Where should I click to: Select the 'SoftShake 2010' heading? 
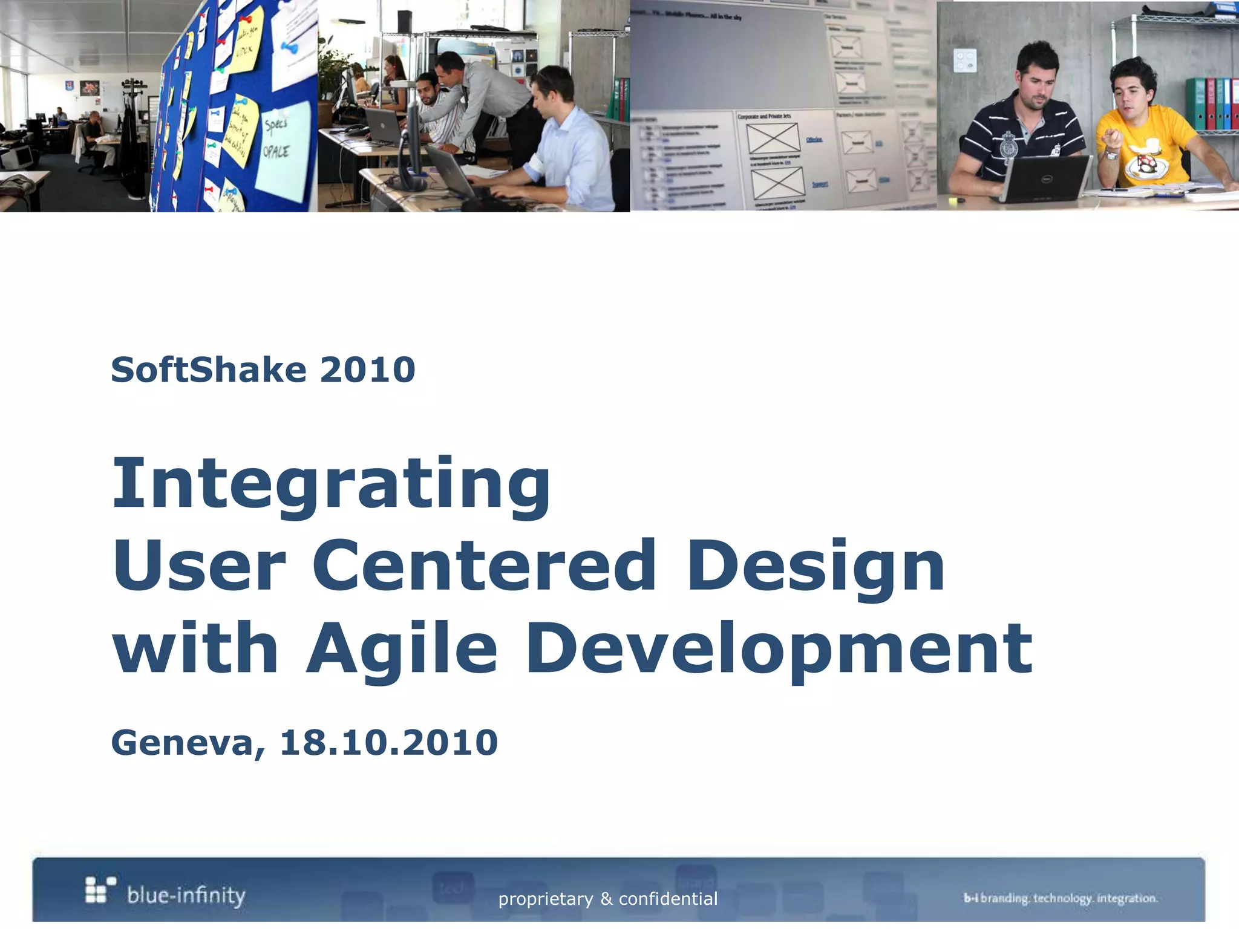(x=263, y=370)
